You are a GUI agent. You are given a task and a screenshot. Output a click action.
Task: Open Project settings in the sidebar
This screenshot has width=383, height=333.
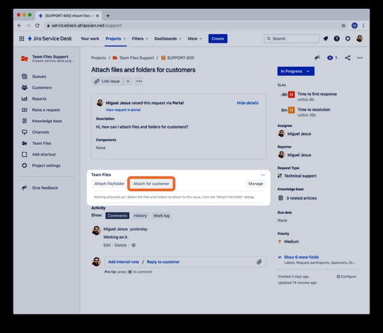pyautogui.click(x=46, y=166)
